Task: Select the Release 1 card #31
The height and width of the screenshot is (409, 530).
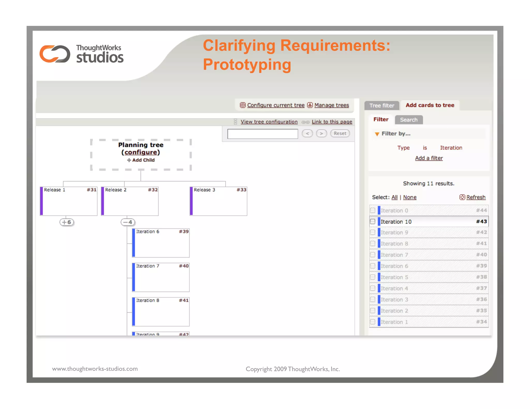Action: (x=69, y=201)
